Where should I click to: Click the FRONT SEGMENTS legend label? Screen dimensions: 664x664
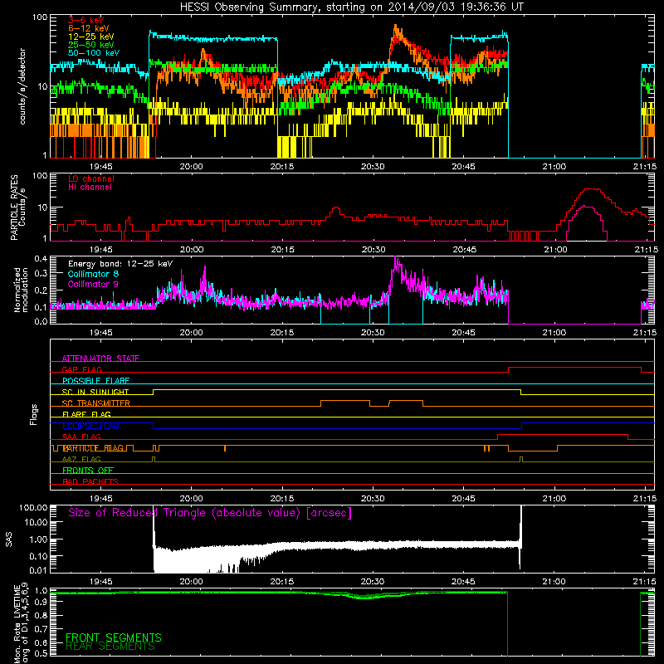pos(114,637)
